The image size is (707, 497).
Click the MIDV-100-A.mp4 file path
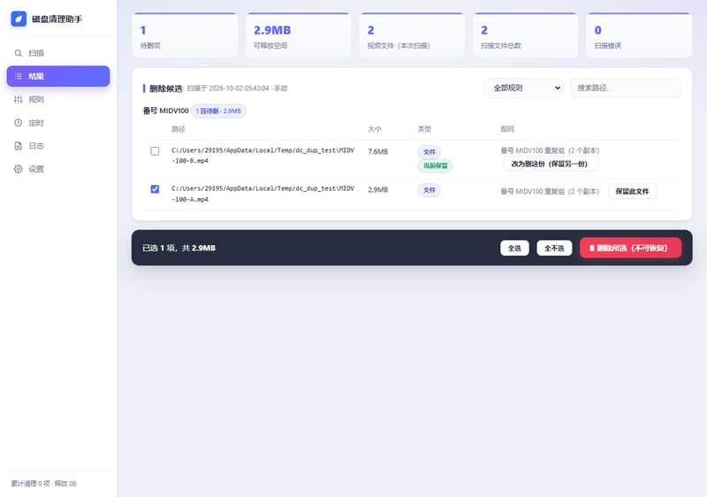pyautogui.click(x=262, y=194)
